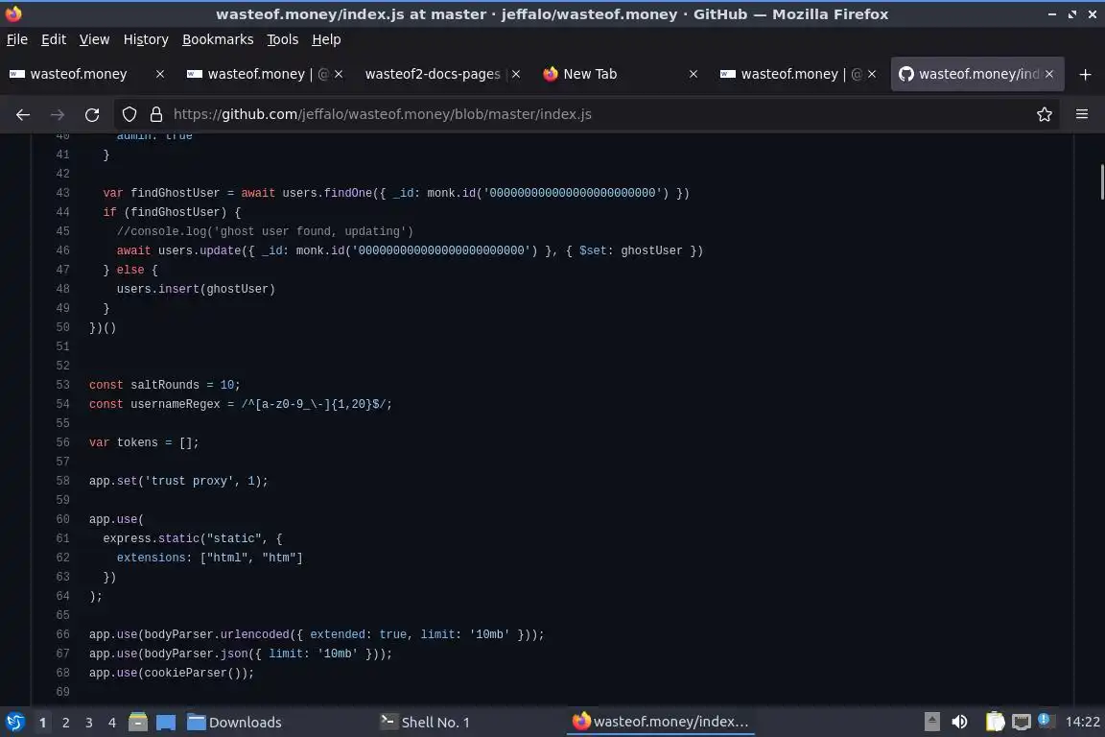Select line number 58 in the code

tap(62, 480)
